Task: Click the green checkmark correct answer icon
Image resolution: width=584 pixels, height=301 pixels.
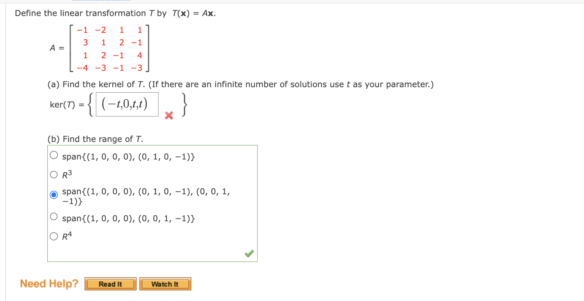Action: click(249, 254)
